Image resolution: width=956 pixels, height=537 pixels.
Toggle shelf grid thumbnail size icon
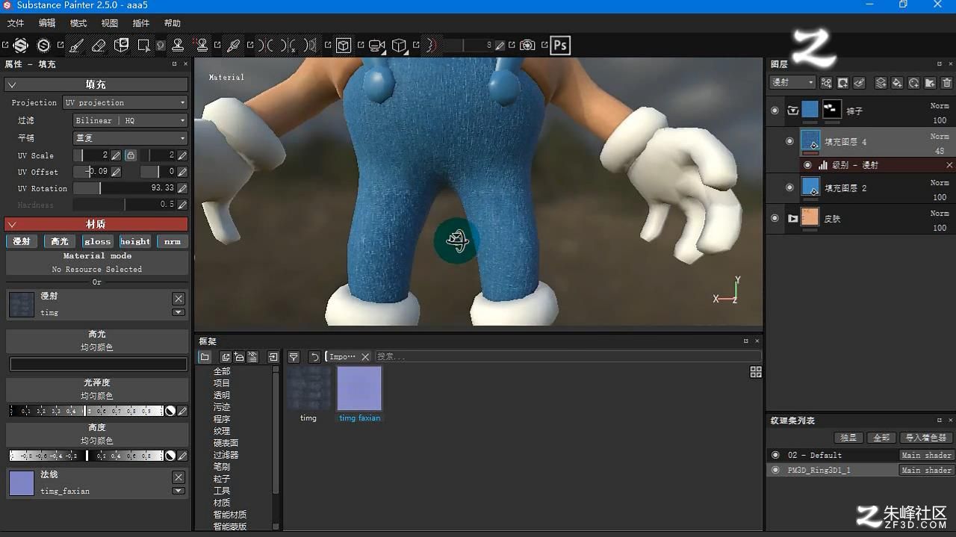coord(756,372)
